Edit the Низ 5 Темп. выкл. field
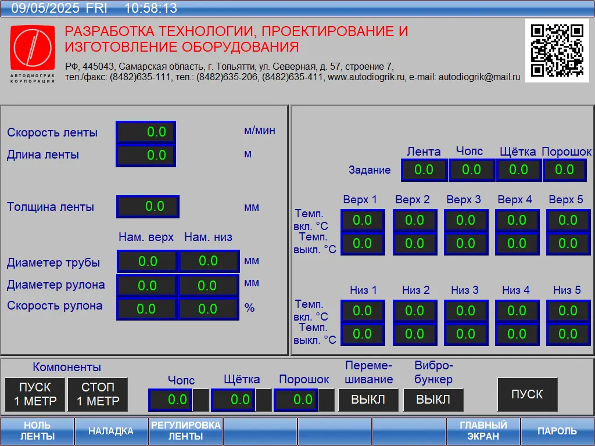This screenshot has width=595, height=446. (568, 334)
